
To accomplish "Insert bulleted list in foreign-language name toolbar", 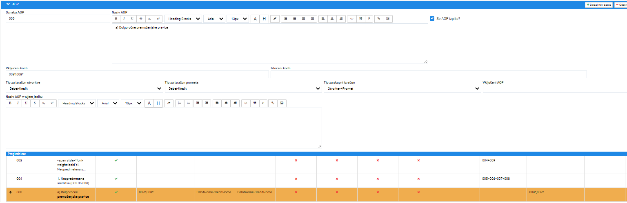I will coord(188,104).
